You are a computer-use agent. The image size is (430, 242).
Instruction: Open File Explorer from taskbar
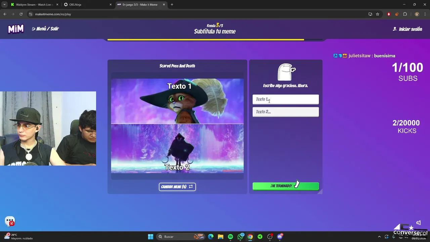click(220, 237)
